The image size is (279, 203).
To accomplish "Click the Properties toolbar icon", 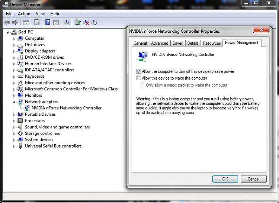I will (37, 22).
